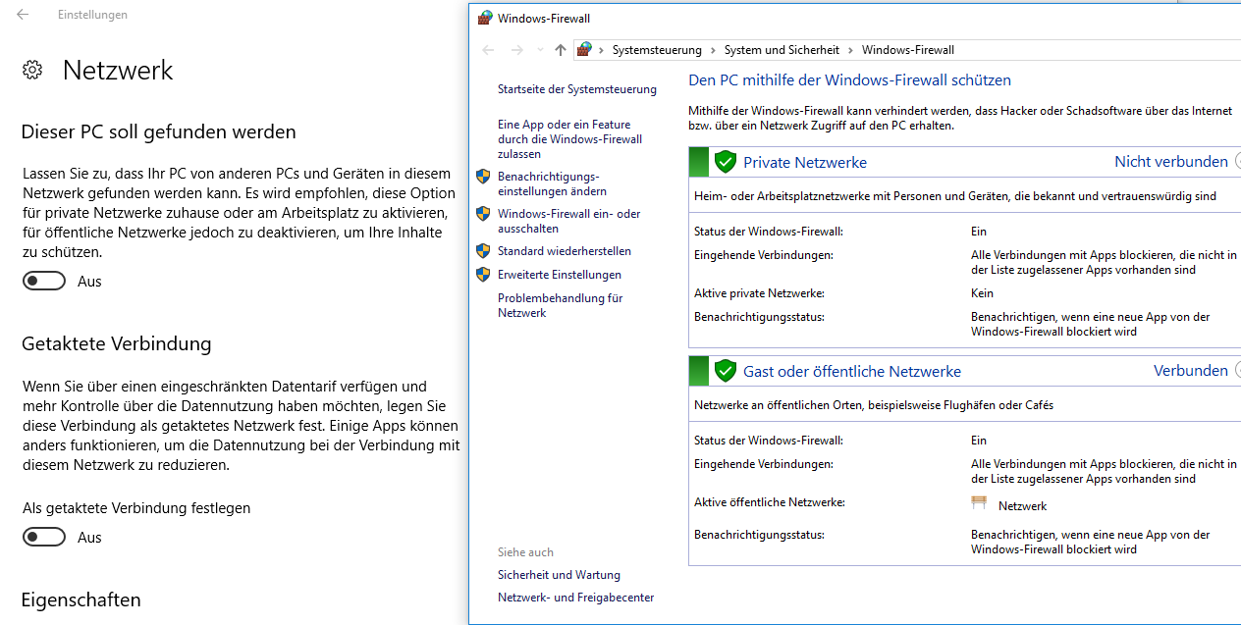Expand chevron after System und Sicherheit
1241x625 pixels.
coord(851,50)
